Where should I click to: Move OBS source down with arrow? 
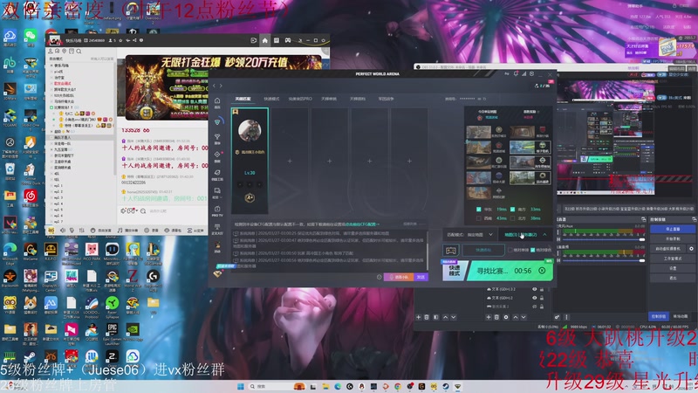(523, 317)
